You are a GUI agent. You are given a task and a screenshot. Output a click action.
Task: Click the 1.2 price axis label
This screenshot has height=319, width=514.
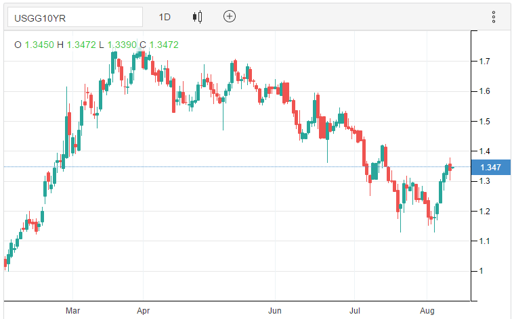pyautogui.click(x=485, y=212)
